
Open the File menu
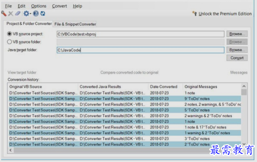tap(8, 6)
